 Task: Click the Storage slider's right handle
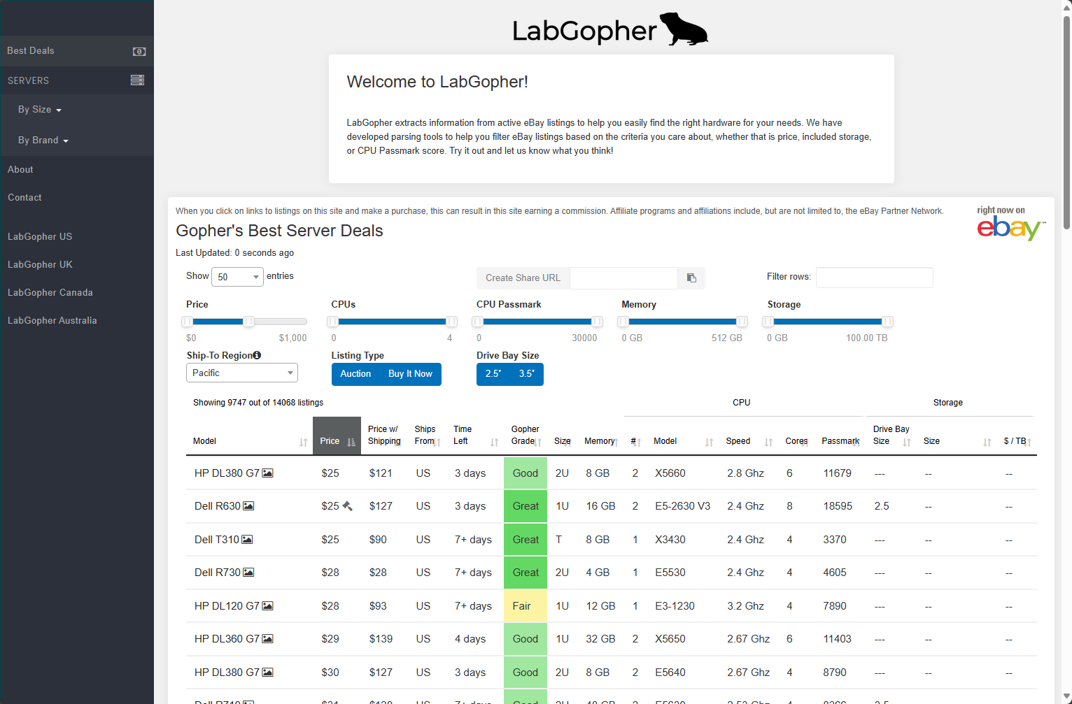click(887, 322)
